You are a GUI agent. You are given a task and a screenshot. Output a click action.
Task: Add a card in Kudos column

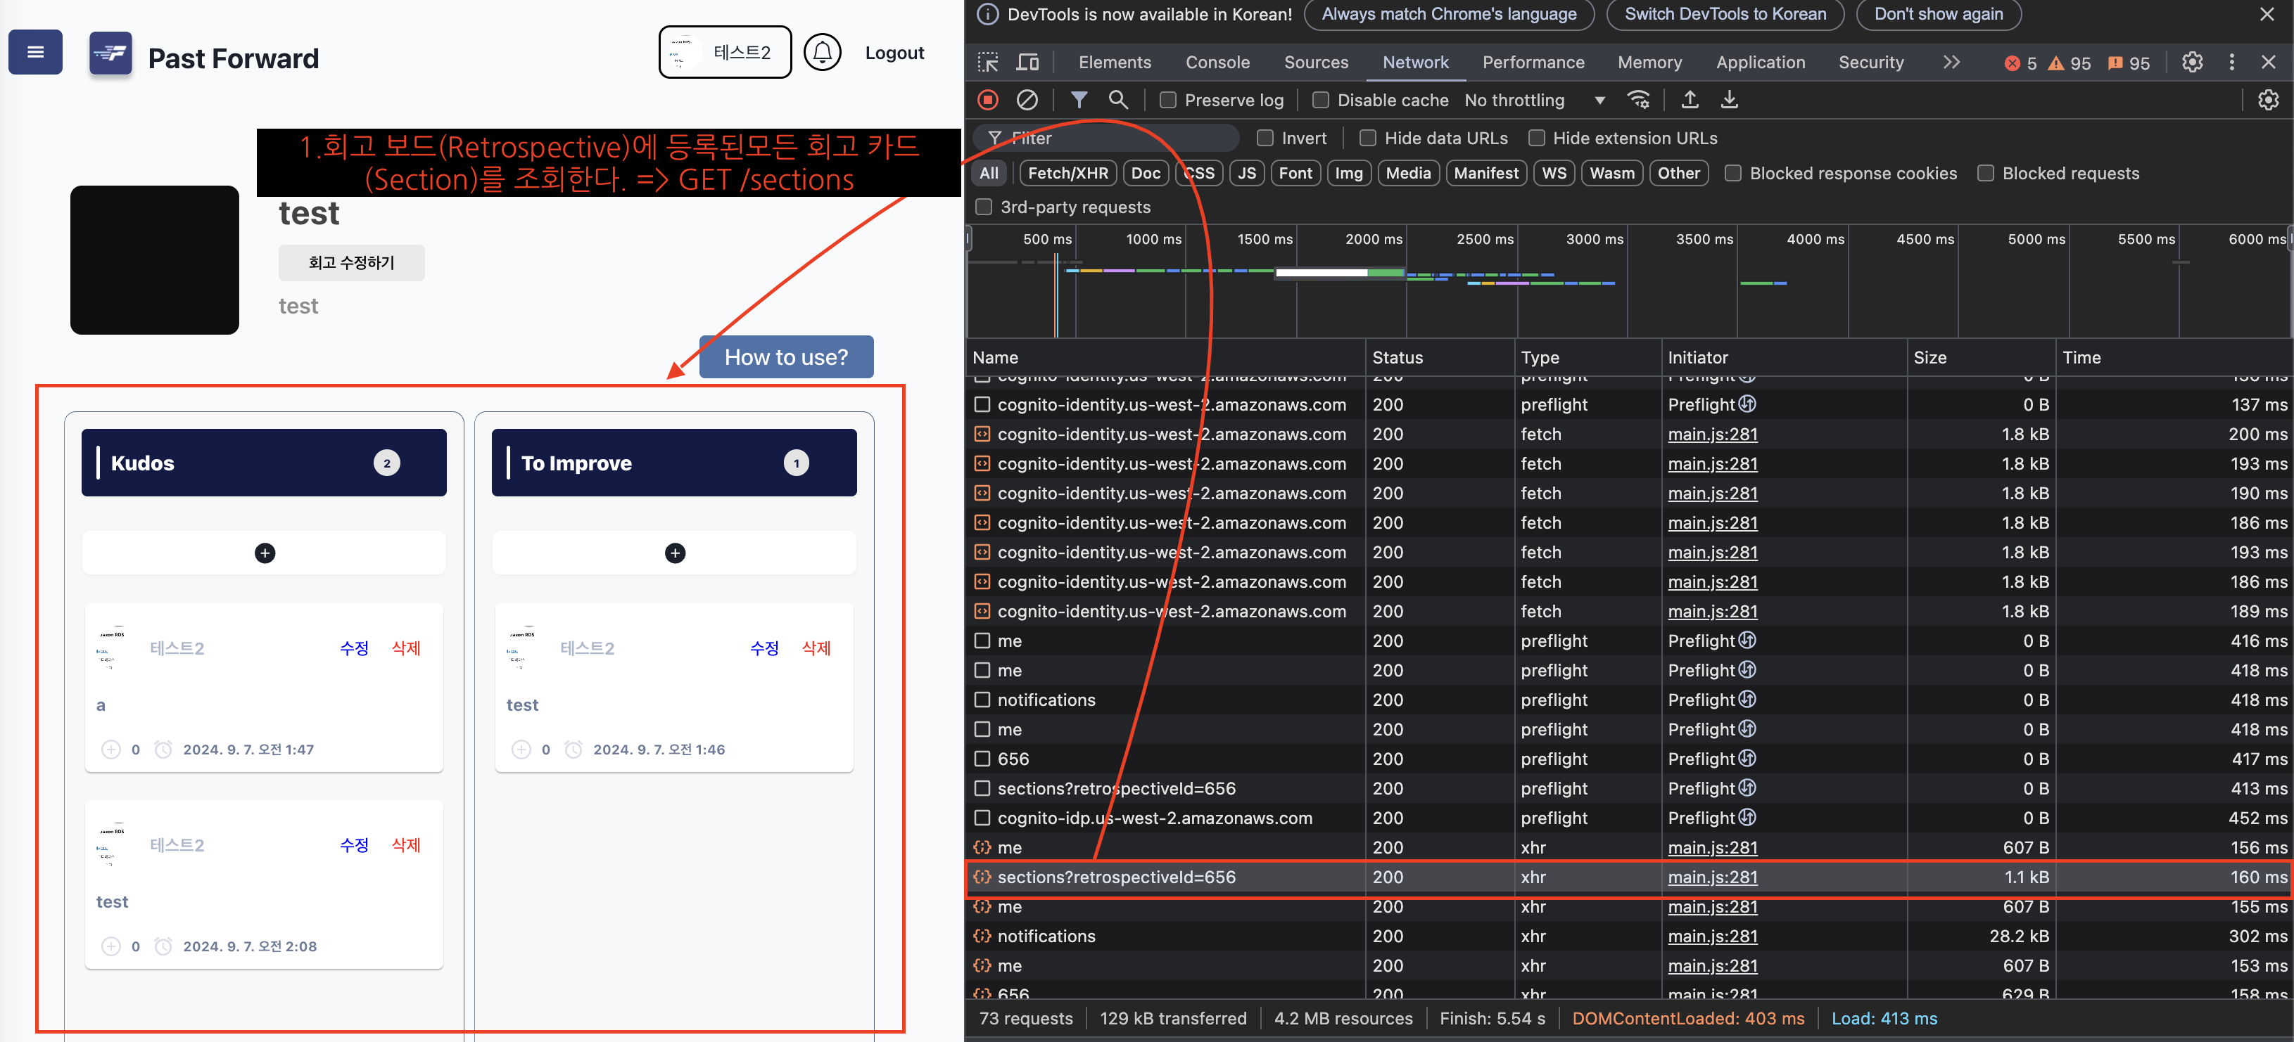coord(265,553)
